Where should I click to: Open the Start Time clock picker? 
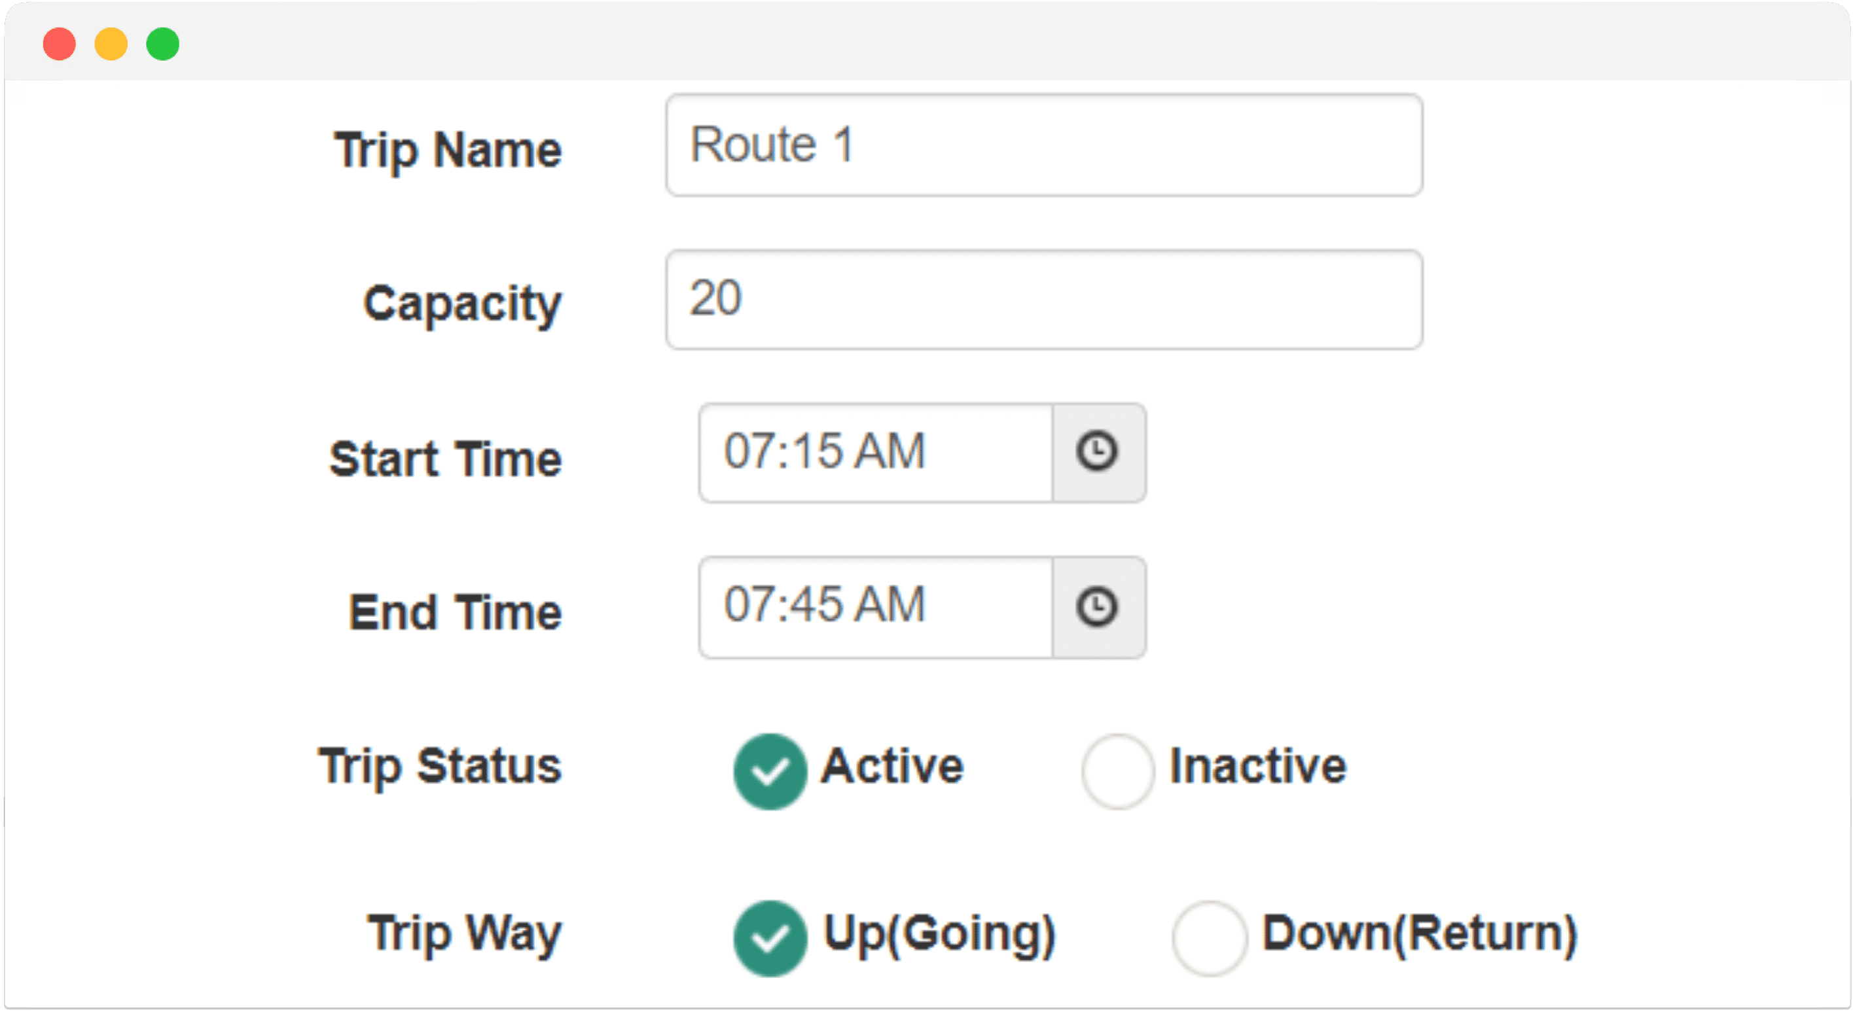(1098, 452)
